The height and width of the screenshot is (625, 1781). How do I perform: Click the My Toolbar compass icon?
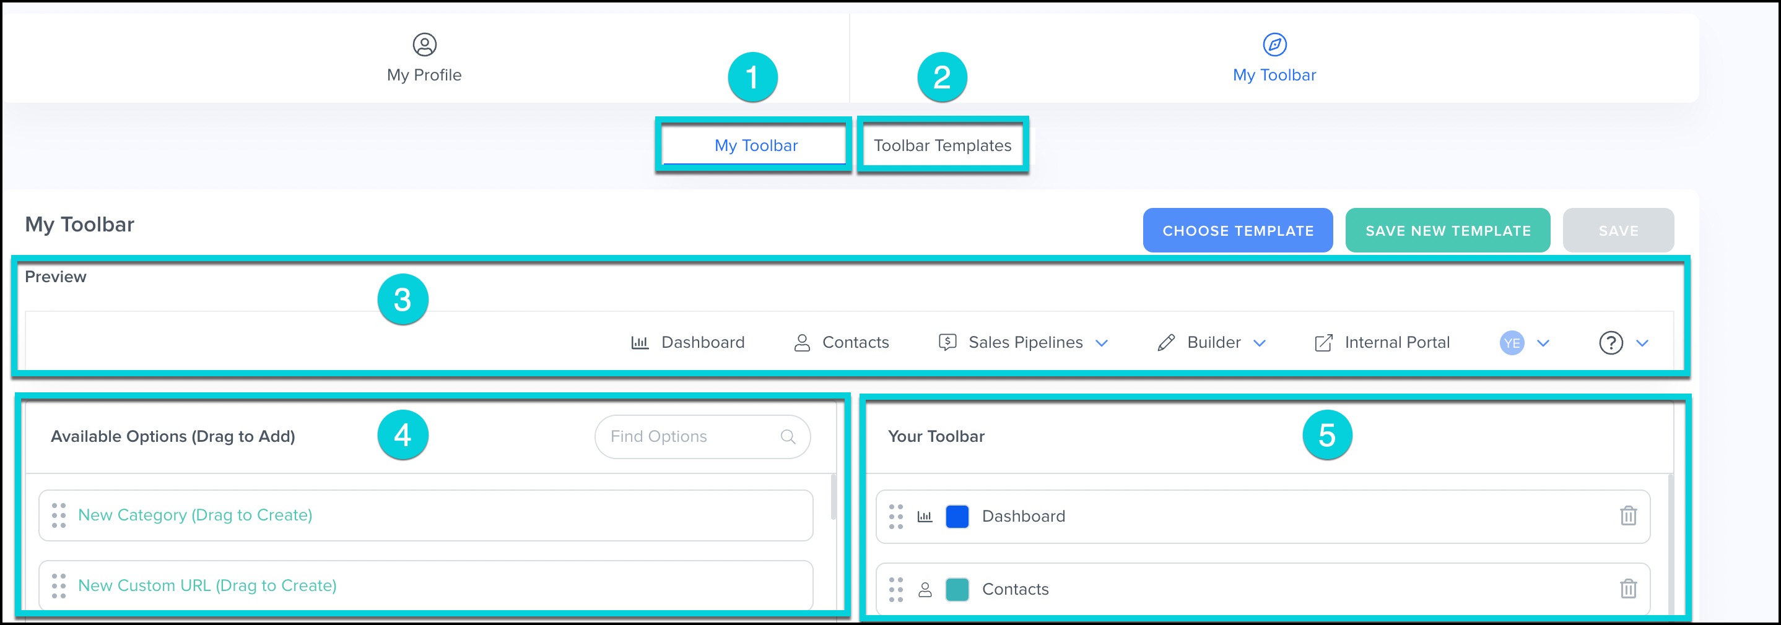coord(1274,45)
